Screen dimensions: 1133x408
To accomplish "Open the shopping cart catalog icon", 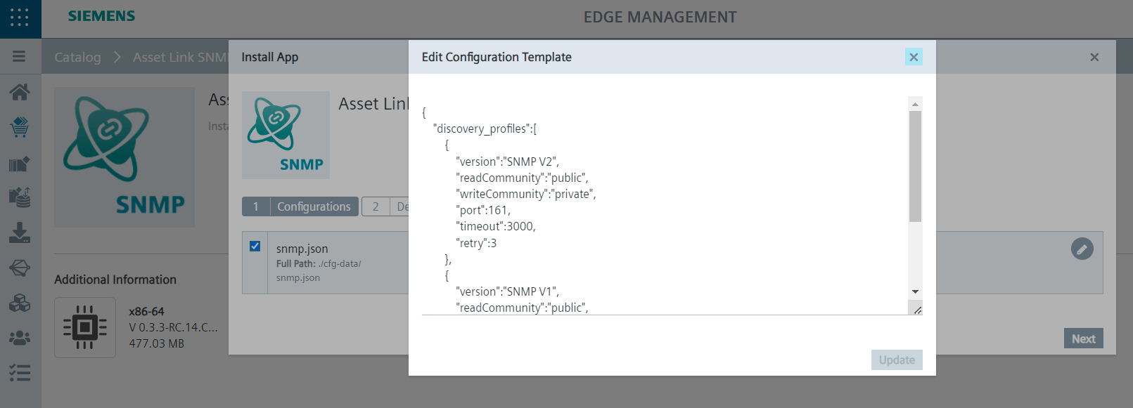I will pyautogui.click(x=20, y=127).
